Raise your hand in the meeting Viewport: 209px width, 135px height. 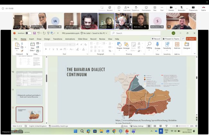click(x=136, y=8)
